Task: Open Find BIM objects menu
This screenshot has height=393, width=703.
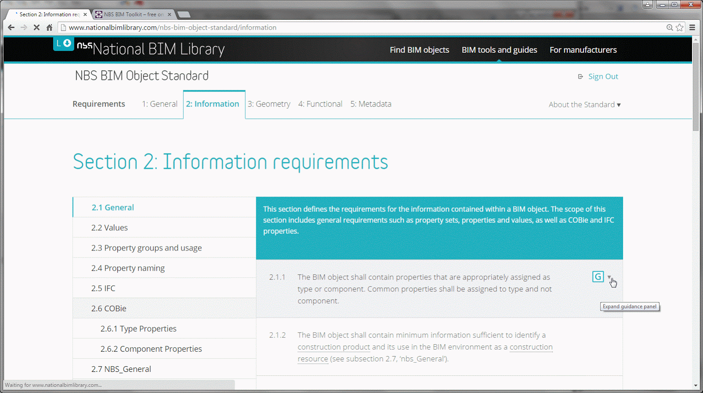Action: (420, 50)
